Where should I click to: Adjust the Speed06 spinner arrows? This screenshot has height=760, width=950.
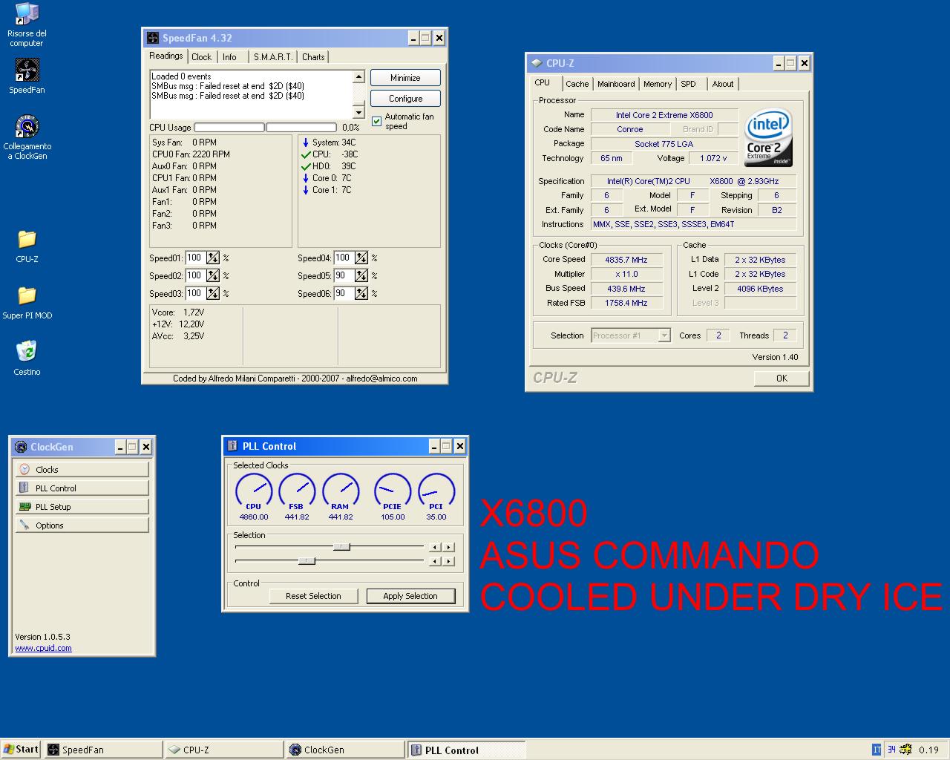click(361, 293)
